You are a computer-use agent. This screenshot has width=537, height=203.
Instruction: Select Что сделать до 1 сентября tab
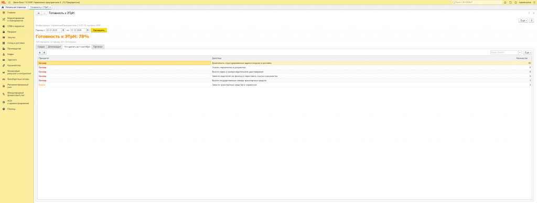pos(77,47)
